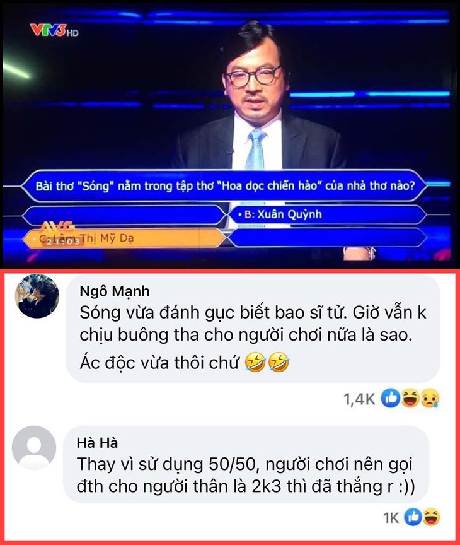
Task: Click the second rolling laughing emoji in comment
Action: click(279, 363)
